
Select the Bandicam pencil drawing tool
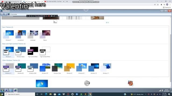pyautogui.click(x=54, y=16)
